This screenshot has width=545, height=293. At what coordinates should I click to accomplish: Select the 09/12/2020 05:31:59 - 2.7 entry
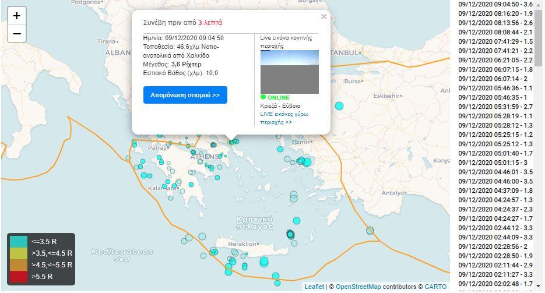(x=495, y=107)
